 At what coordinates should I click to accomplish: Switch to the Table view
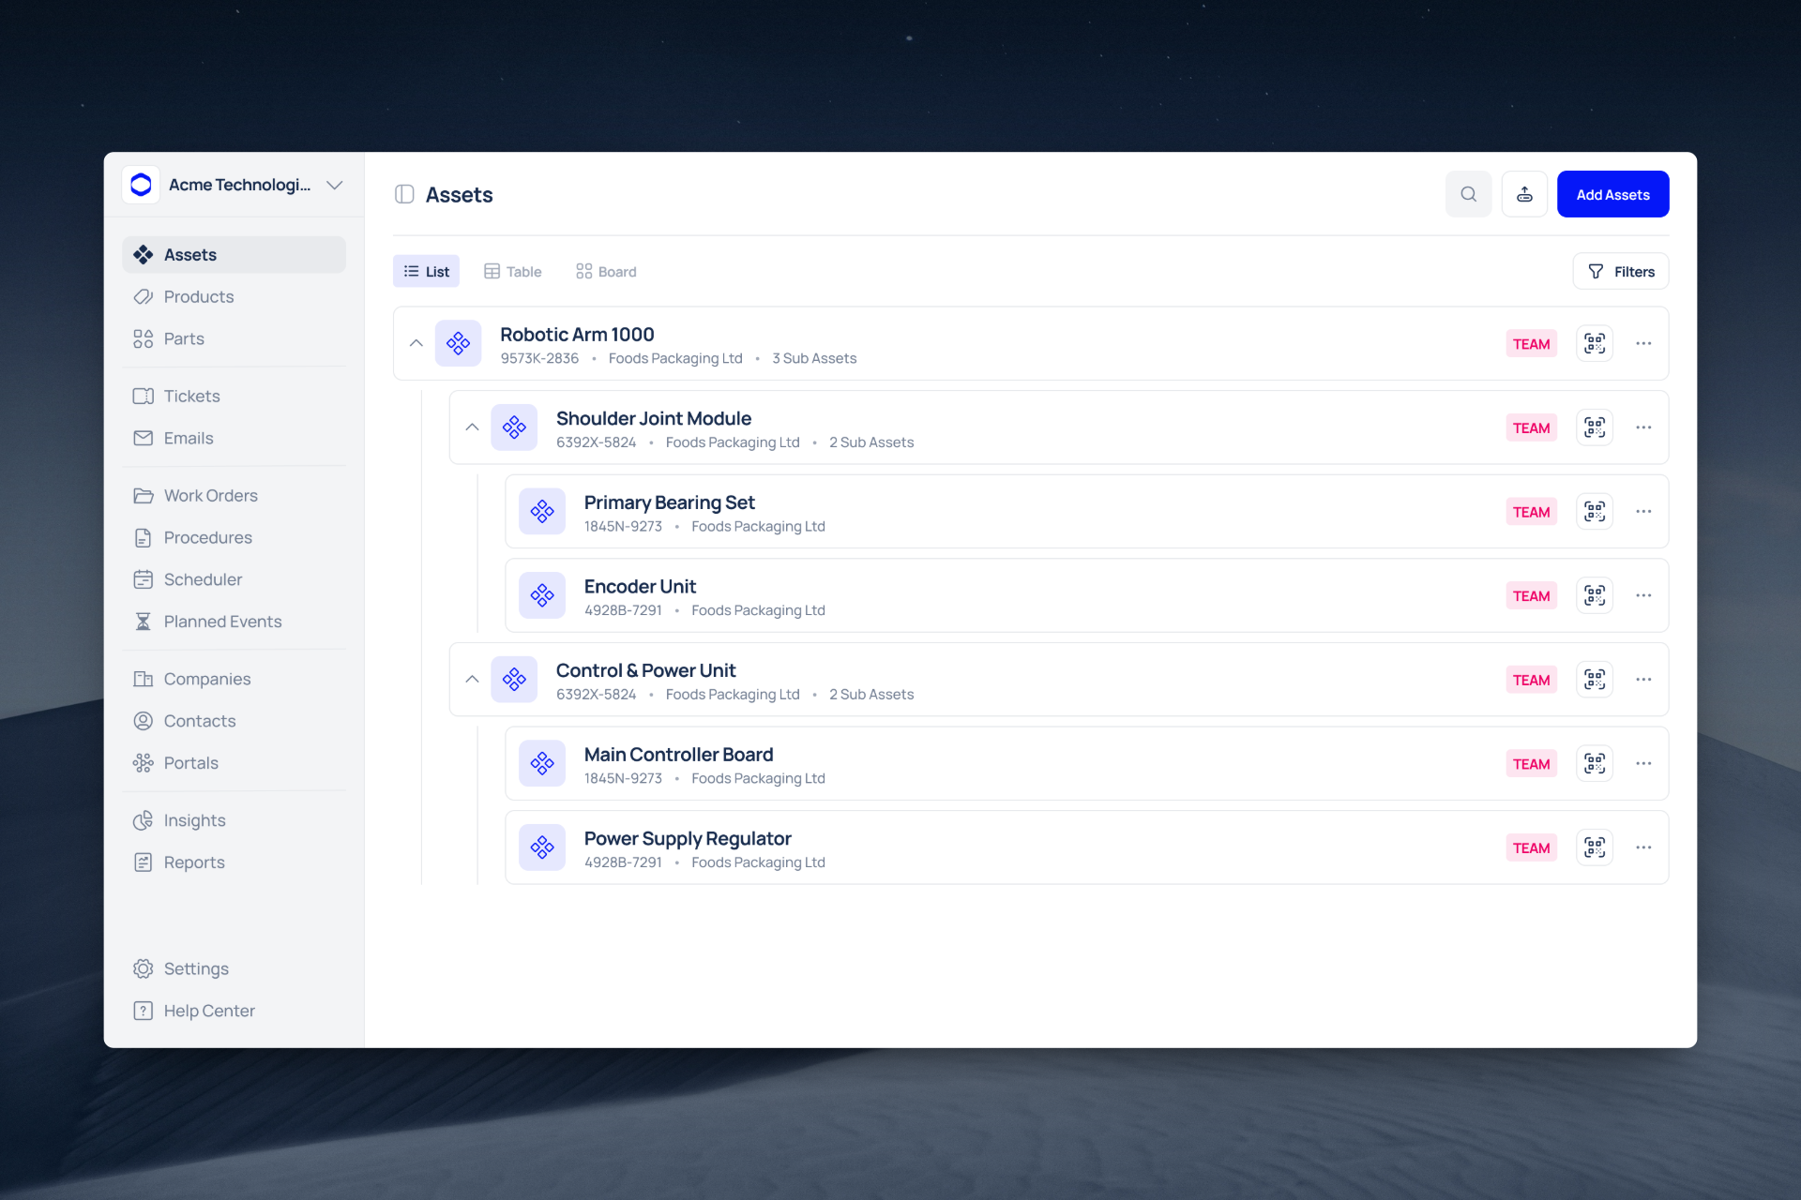(512, 271)
